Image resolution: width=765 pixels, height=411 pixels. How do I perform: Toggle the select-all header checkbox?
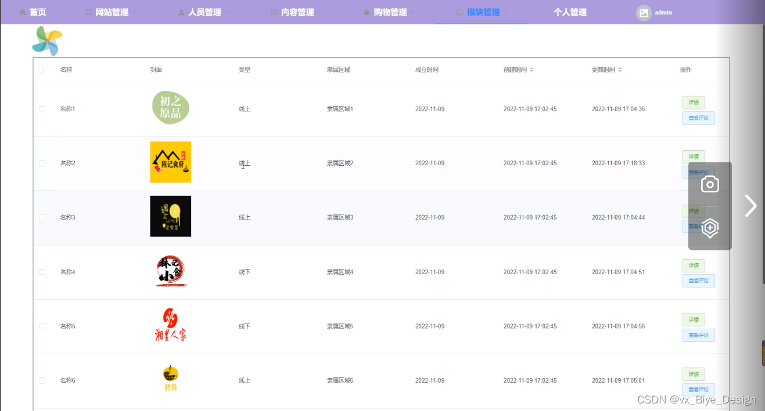tap(41, 70)
